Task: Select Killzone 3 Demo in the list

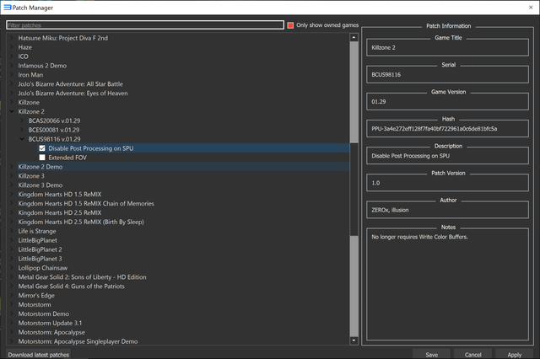Action: pos(40,185)
